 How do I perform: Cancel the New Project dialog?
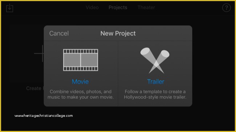pyautogui.click(x=59, y=33)
